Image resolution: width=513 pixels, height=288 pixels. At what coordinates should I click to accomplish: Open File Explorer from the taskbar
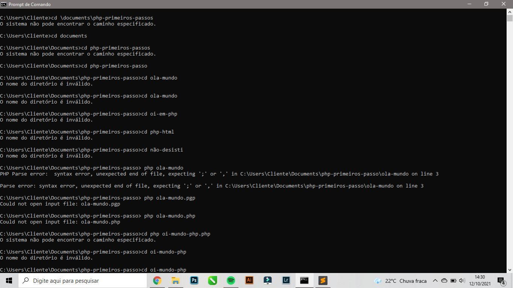(176, 280)
